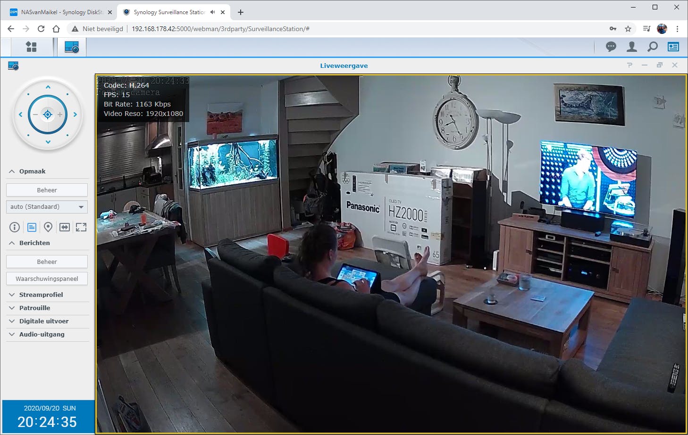Move camera diagonally down-left with PTZ dot
The width and height of the screenshot is (688, 435).
[28, 135]
